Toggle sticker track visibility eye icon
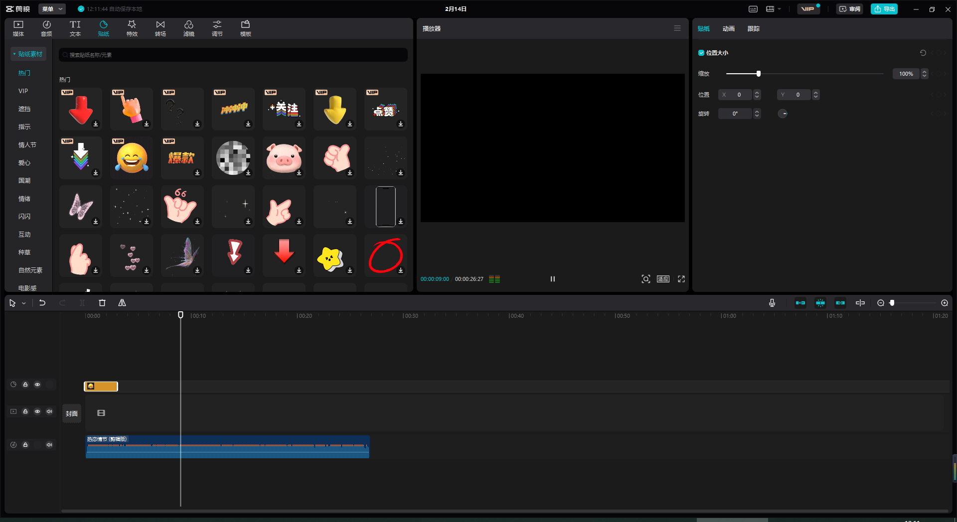This screenshot has width=957, height=522. pyautogui.click(x=37, y=385)
